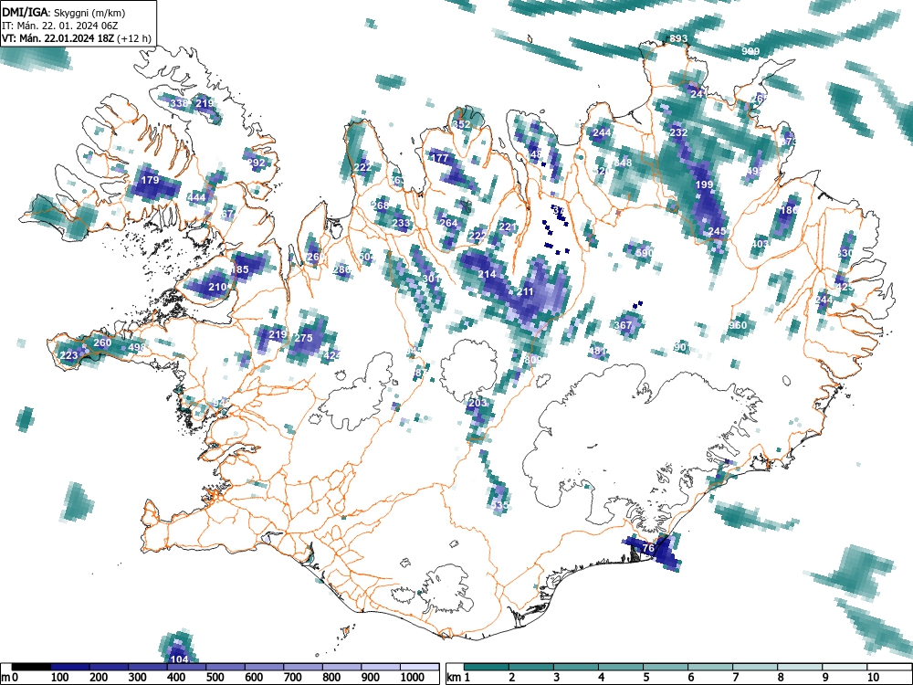Image resolution: width=913 pixels, height=685 pixels.
Task: Click the 'm 0' start of the metre legend
Action: click(x=10, y=677)
